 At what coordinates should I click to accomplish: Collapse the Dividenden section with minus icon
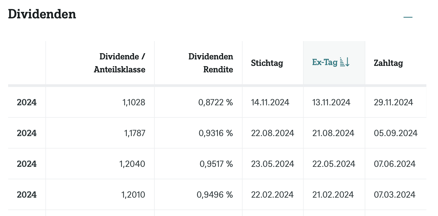[x=408, y=17]
